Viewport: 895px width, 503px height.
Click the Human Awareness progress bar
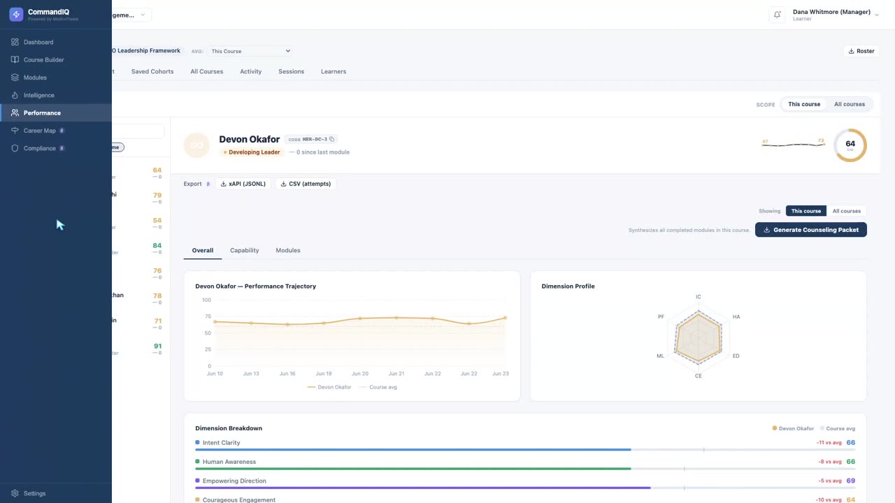click(x=525, y=469)
